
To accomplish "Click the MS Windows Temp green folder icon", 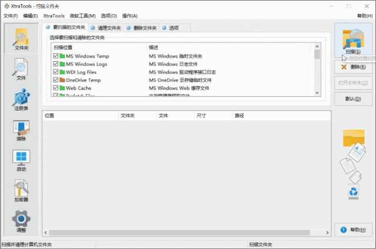I will click(x=62, y=56).
